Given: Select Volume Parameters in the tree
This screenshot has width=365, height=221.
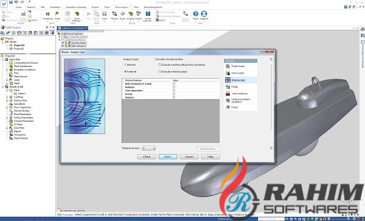Looking at the screenshot, I should tap(24, 121).
